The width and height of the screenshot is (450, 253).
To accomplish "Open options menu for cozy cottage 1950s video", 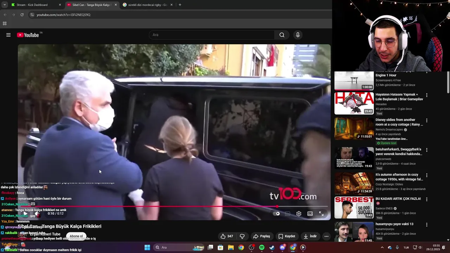I will pos(427,175).
